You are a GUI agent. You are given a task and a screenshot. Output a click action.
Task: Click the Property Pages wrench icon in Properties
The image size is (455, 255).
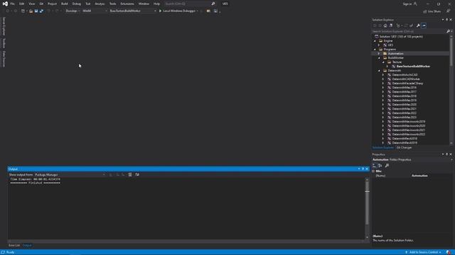click(x=387, y=165)
